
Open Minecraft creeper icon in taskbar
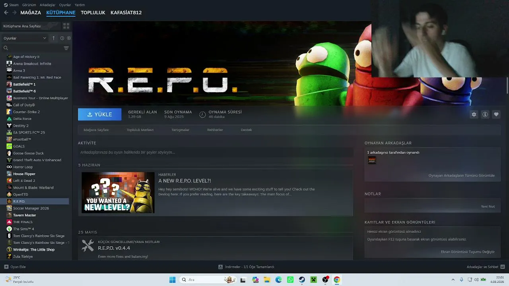pyautogui.click(x=313, y=280)
